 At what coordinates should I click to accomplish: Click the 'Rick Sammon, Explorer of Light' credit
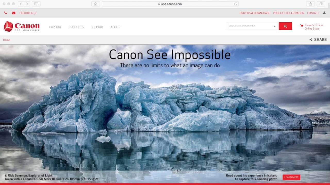(28, 175)
